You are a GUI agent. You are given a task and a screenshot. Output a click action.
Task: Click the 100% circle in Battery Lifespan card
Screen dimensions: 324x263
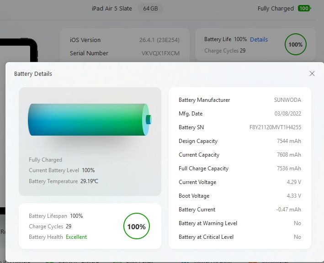pos(136,226)
